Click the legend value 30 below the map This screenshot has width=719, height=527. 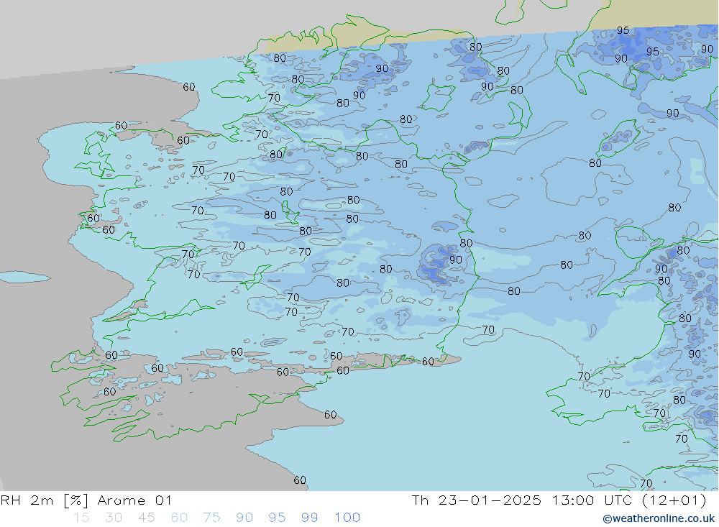(114, 518)
